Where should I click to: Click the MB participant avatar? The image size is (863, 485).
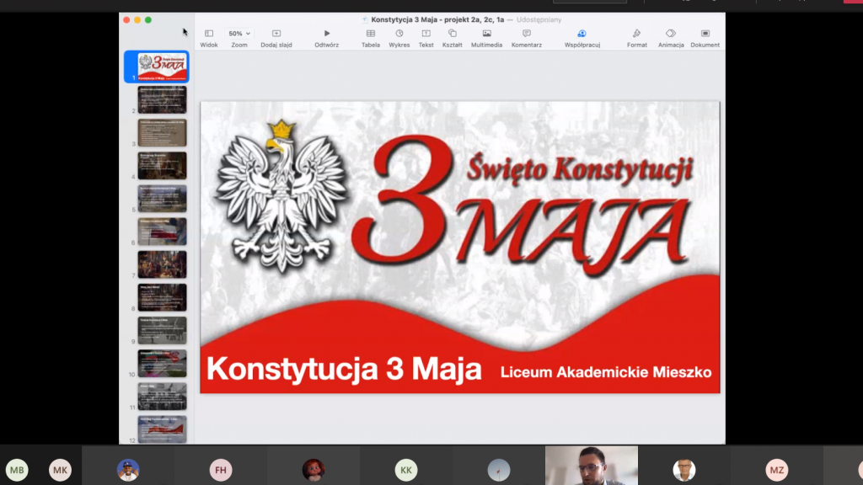(x=17, y=470)
